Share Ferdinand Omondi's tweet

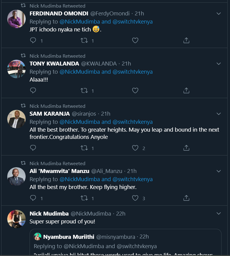click(x=186, y=40)
